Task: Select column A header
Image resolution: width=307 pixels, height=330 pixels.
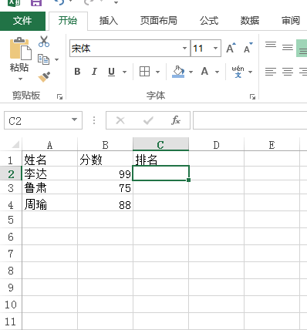Action: pos(49,145)
